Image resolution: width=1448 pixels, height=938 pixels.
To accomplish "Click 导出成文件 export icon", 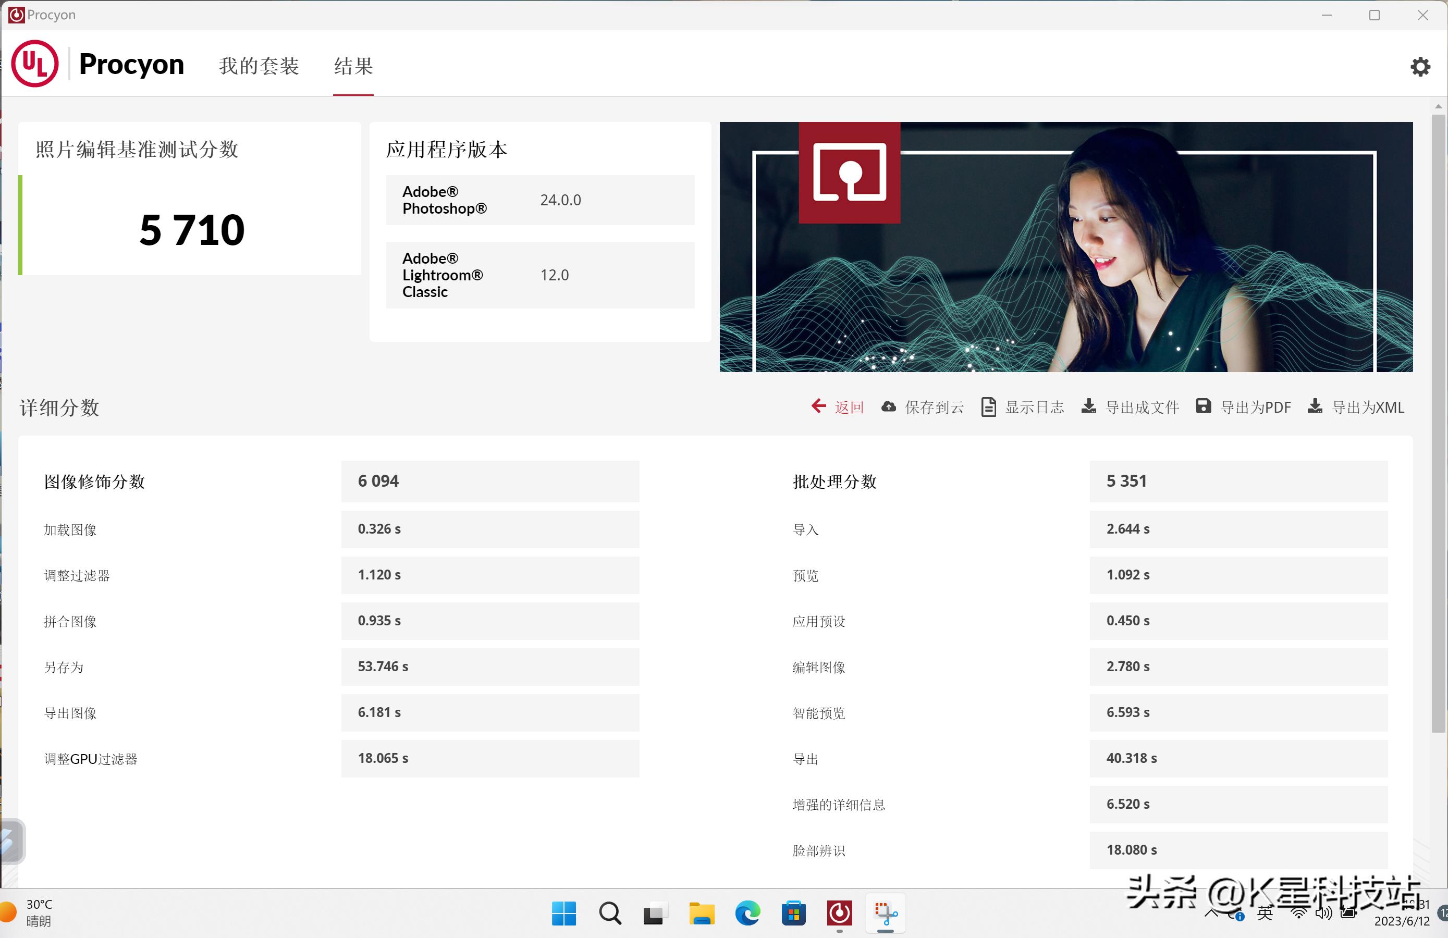I will pyautogui.click(x=1130, y=406).
